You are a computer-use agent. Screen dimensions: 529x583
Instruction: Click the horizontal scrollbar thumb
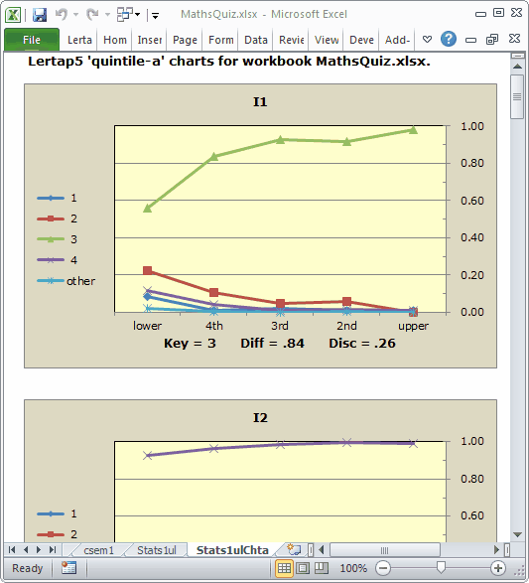pyautogui.click(x=385, y=550)
